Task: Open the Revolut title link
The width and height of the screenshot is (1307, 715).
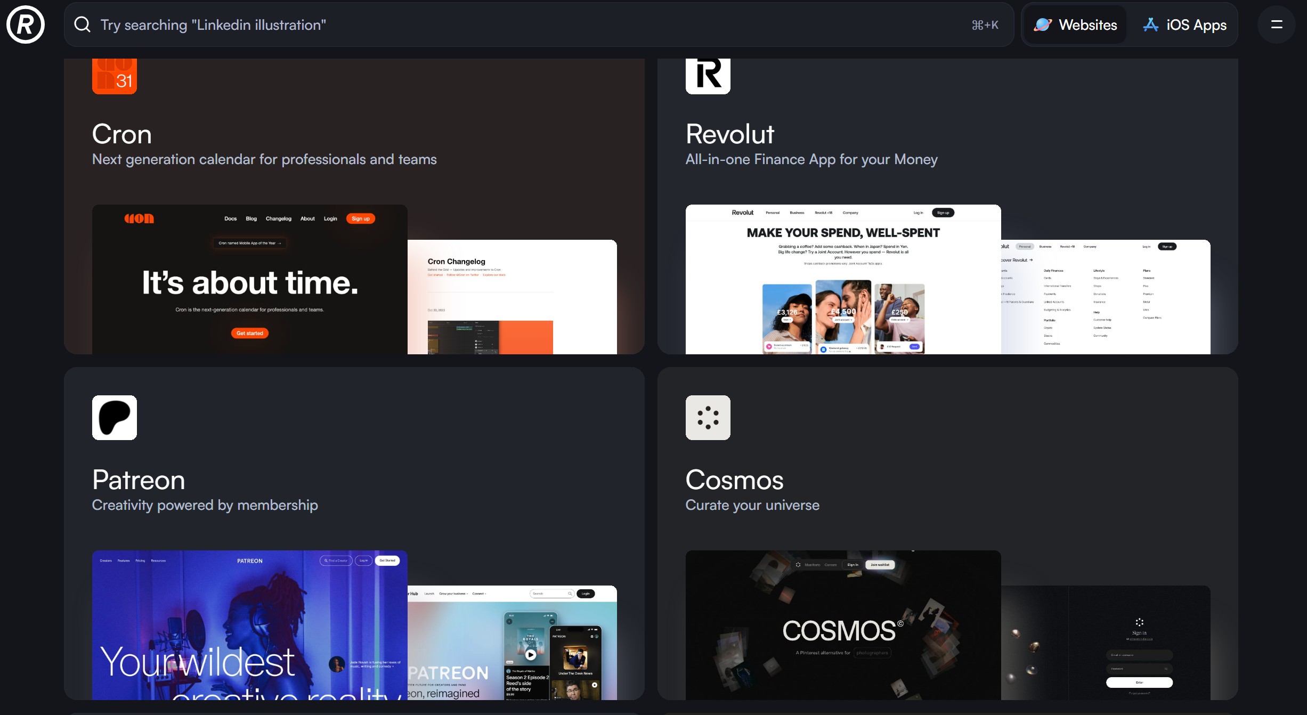Action: 729,134
